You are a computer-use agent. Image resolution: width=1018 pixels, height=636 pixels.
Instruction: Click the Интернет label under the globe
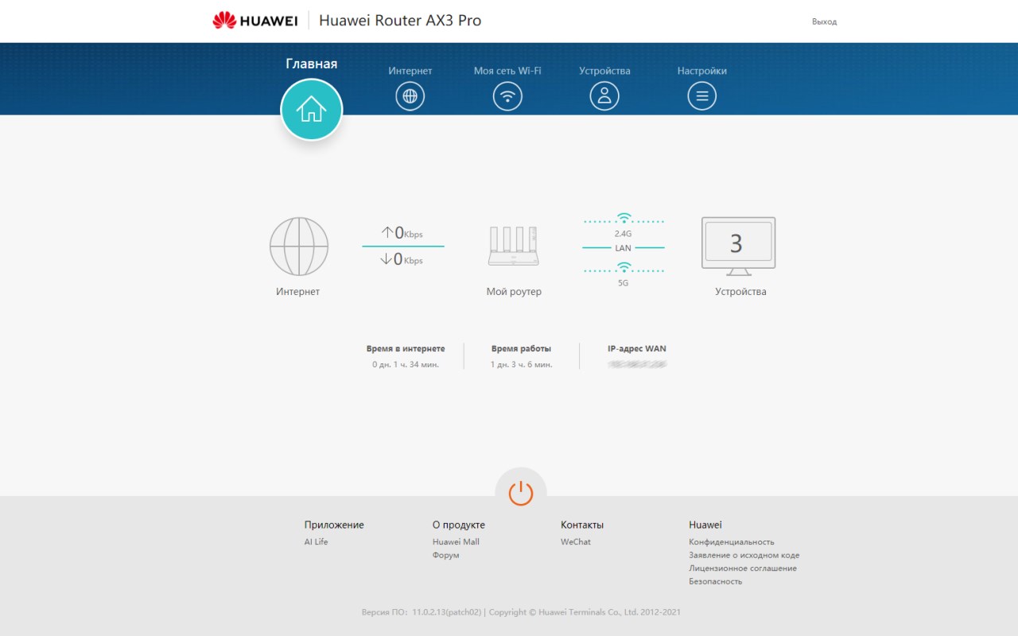(298, 292)
